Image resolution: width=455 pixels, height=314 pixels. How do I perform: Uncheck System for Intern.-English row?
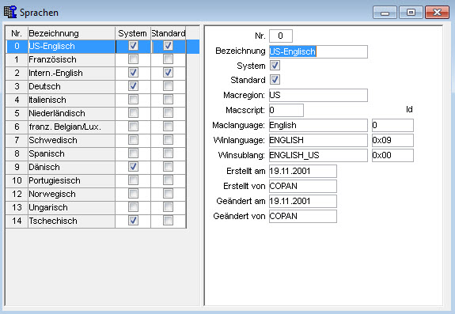pyautogui.click(x=133, y=73)
